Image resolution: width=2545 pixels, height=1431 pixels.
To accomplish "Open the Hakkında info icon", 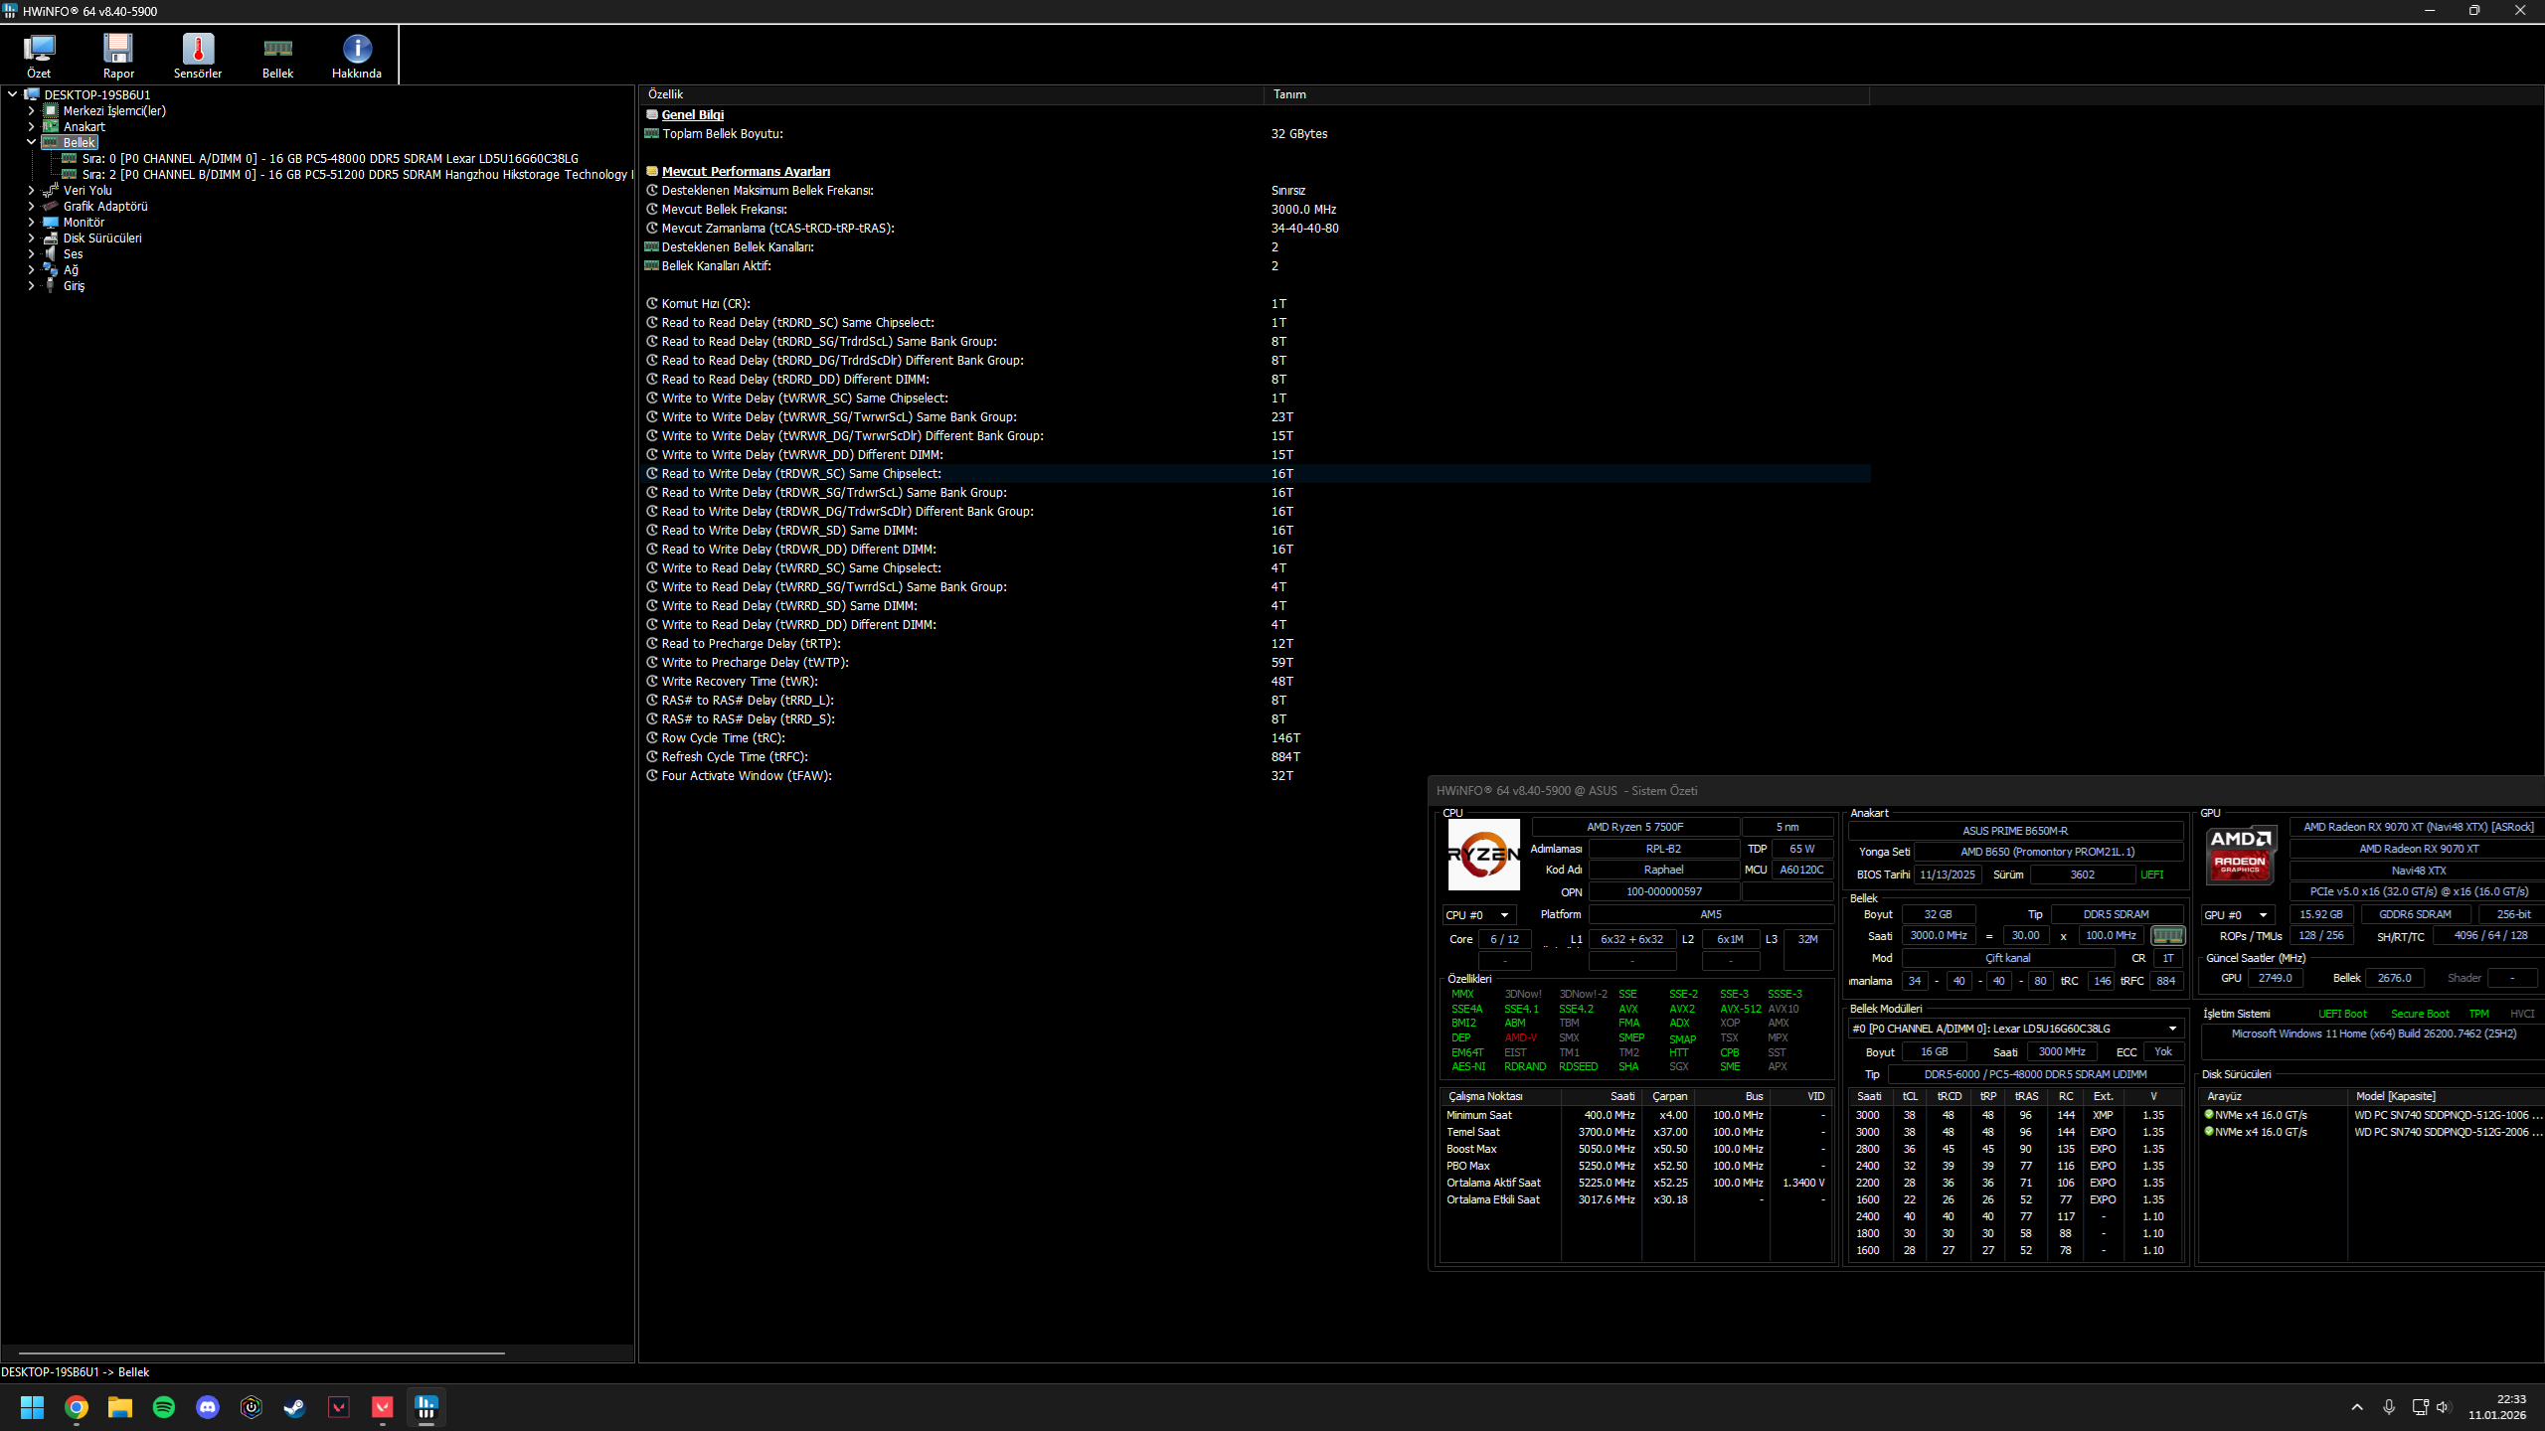I will 357,56.
